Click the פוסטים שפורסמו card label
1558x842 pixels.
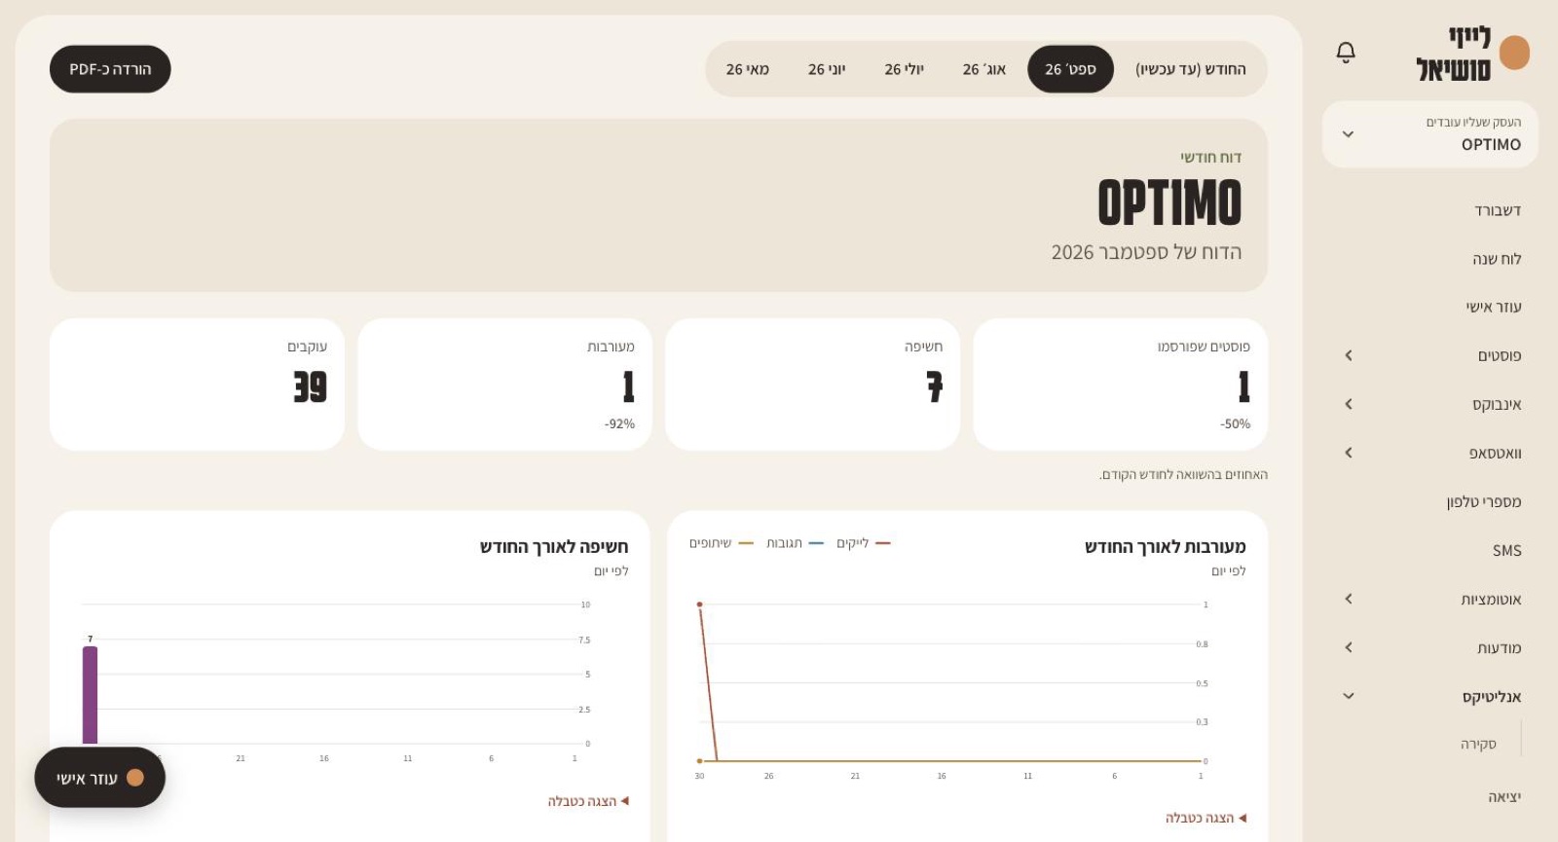point(1204,347)
